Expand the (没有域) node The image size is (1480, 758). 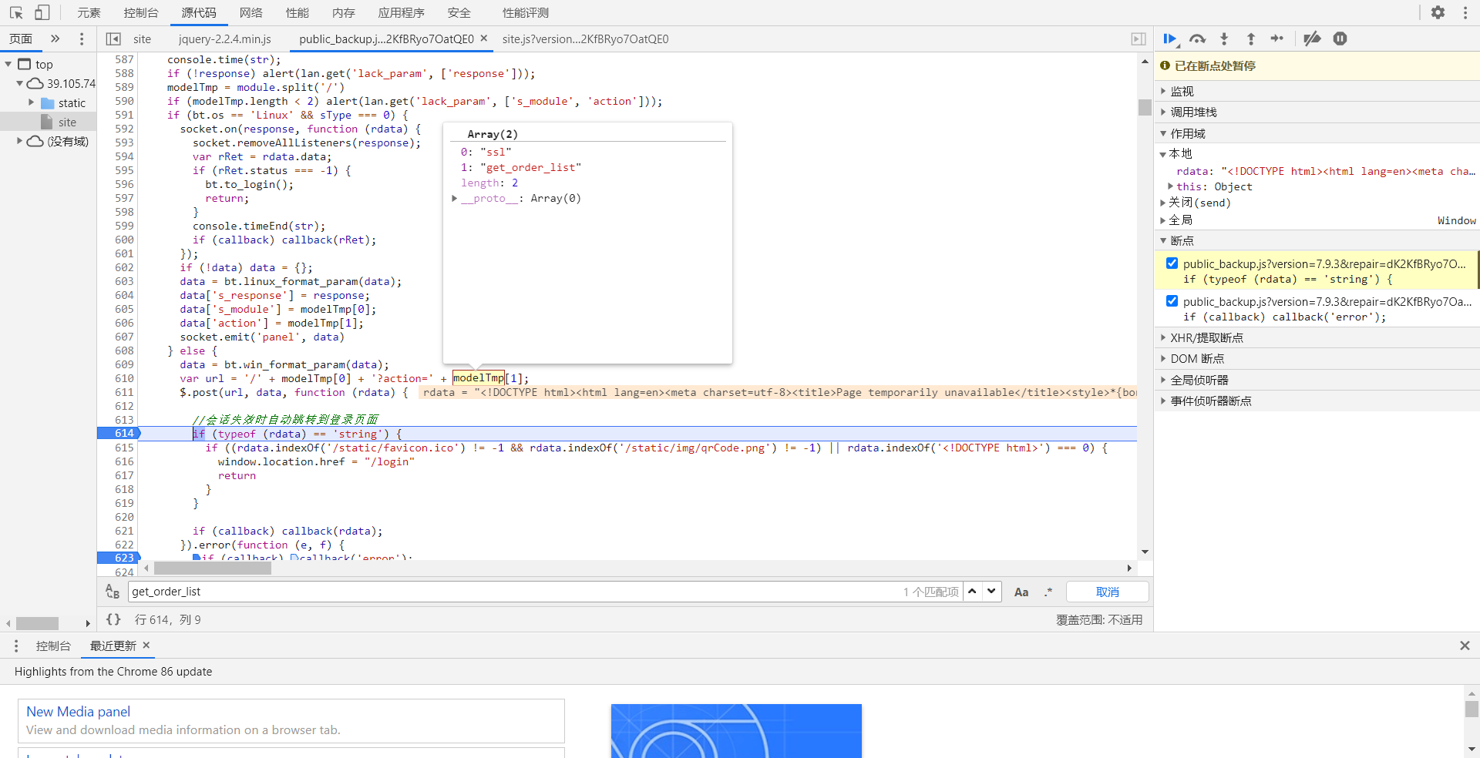(20, 141)
